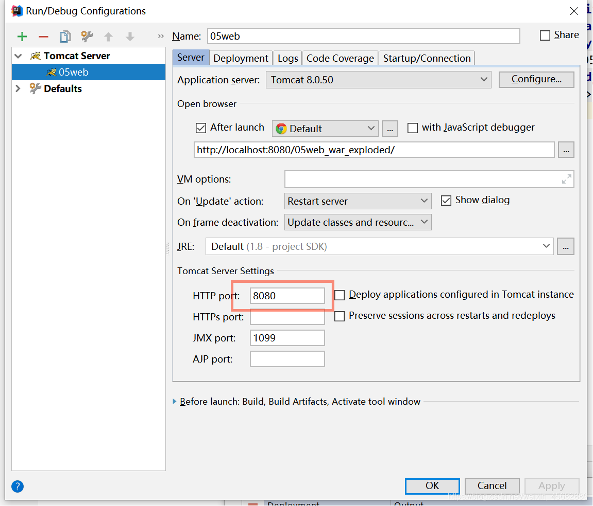The width and height of the screenshot is (593, 506).
Task: Click the help question mark icon
Action: pos(18,486)
